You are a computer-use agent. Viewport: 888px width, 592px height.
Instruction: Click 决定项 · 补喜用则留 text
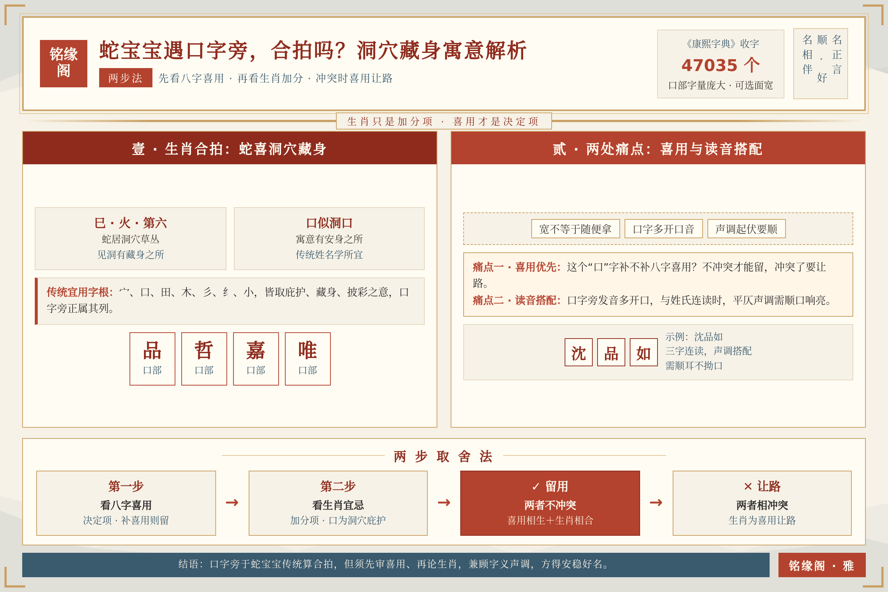click(126, 520)
